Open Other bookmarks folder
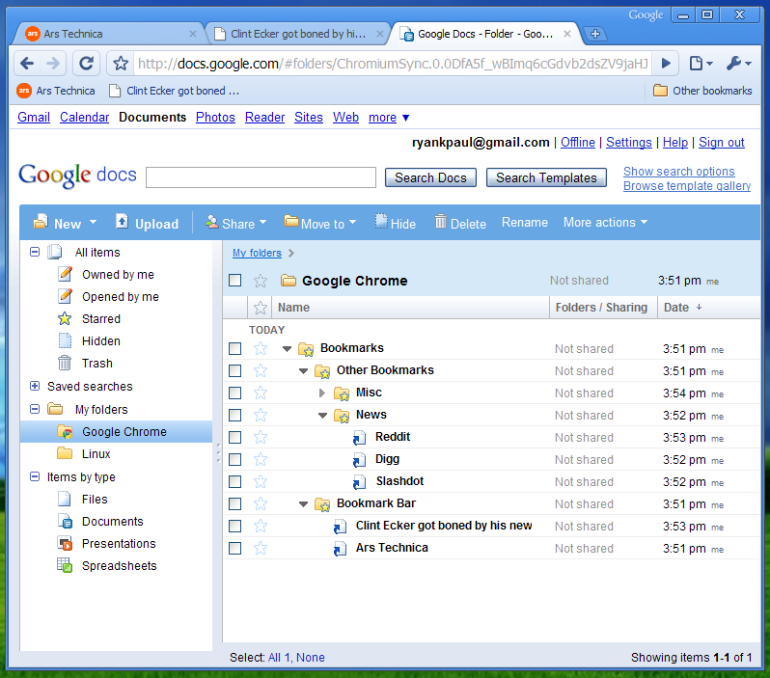This screenshot has height=678, width=770. click(x=702, y=91)
